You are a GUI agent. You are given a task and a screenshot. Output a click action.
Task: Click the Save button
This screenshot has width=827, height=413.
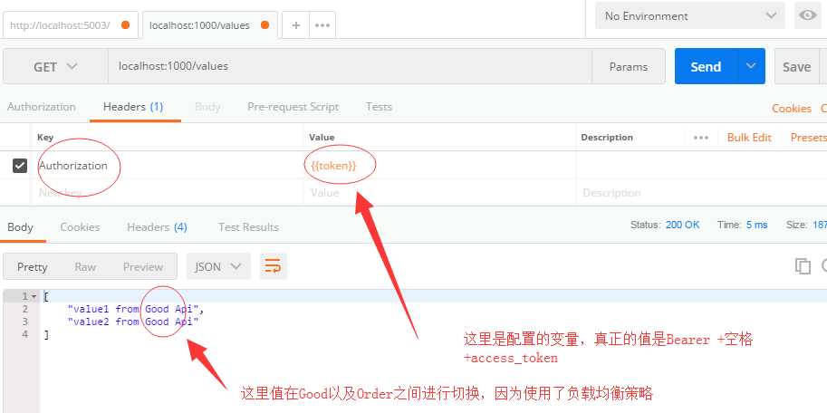tap(796, 67)
